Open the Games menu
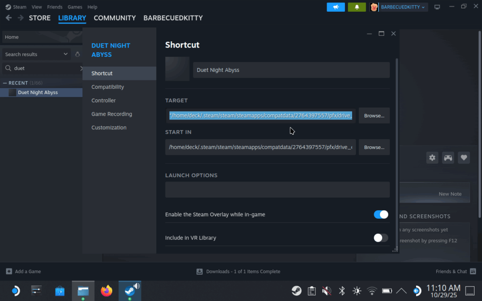Screen dimensions: 482x301 [75, 7]
